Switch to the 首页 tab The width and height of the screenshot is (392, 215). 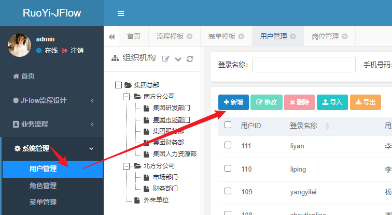[133, 37]
